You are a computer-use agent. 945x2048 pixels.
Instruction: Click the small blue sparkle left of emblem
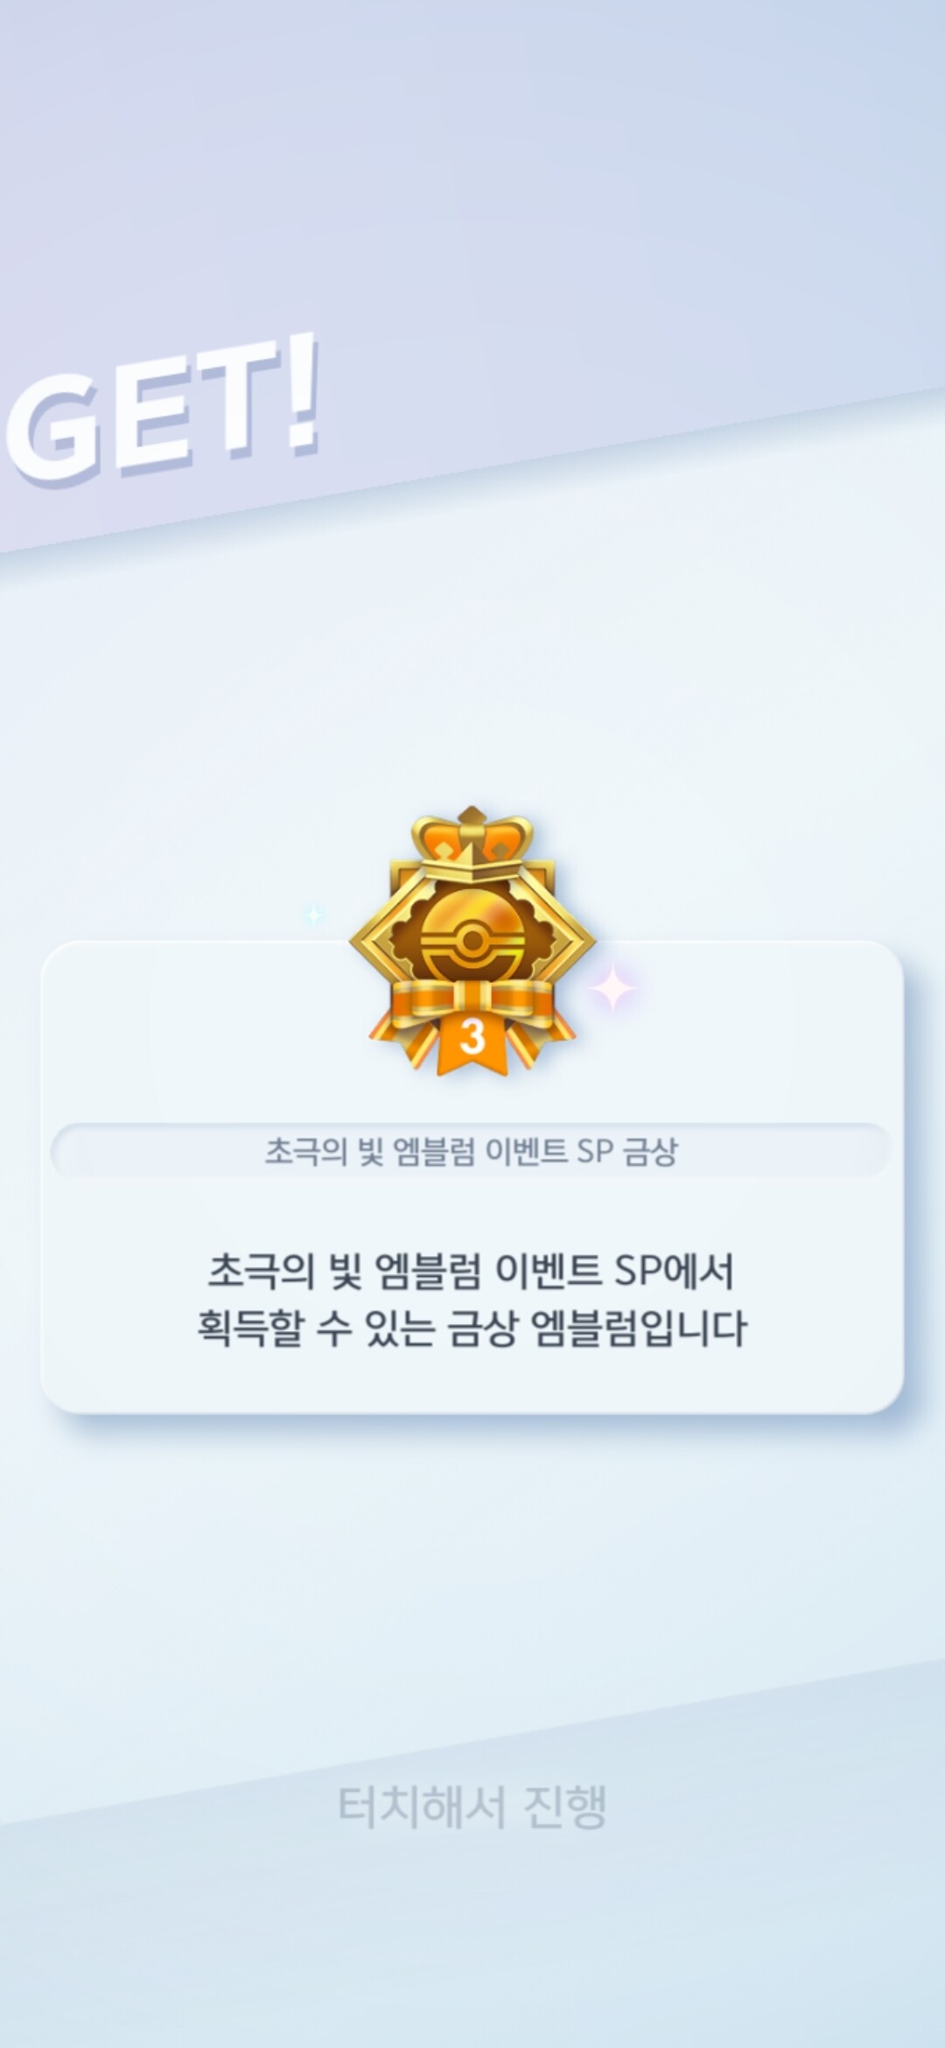pos(312,915)
